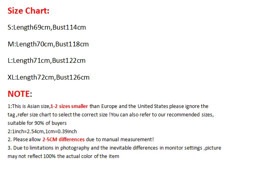The height and width of the screenshot is (196, 254).
Task: Click the M size row 'Length70cm,Bust118cm'
Action: click(x=48, y=44)
